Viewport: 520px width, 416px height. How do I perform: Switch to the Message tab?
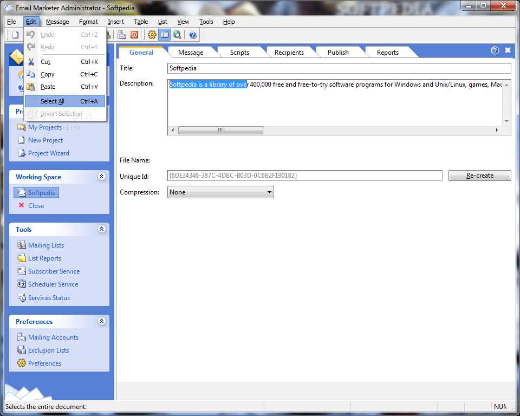pos(191,53)
